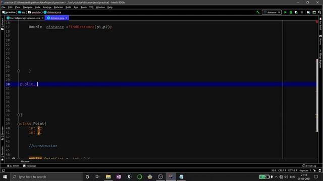Viewport: 323px width, 181px height.
Task: Go to line via 30:9 position indicator
Action: point(274,170)
